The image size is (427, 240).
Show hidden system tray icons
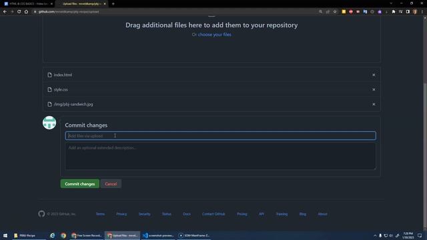click(375, 235)
